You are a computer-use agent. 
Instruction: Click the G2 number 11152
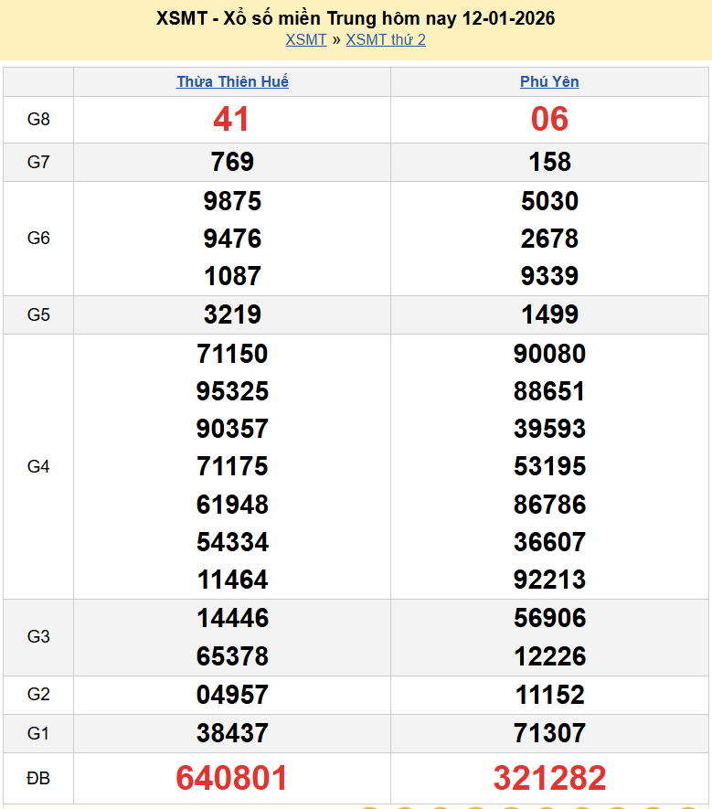(x=549, y=695)
